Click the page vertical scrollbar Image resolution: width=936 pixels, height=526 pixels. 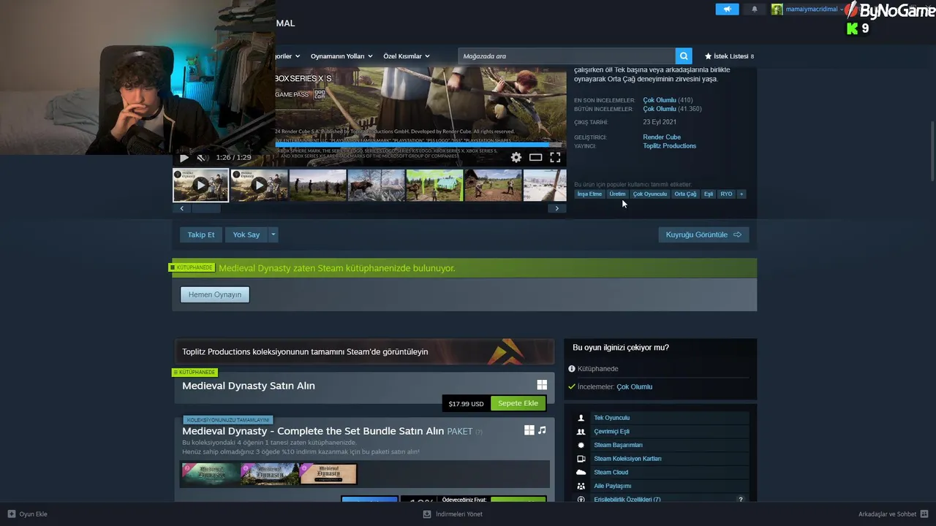tap(932, 152)
